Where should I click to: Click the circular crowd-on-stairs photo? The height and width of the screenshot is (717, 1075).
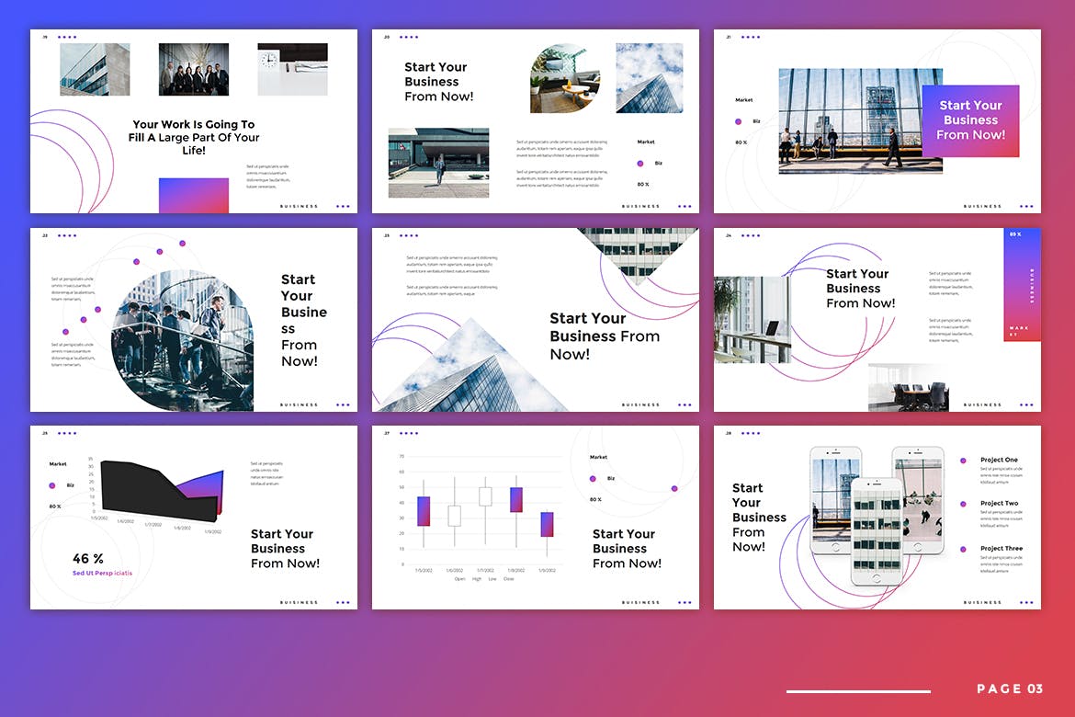tap(182, 340)
